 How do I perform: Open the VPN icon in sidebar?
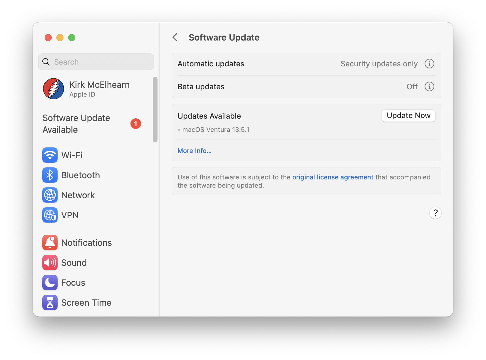point(50,215)
